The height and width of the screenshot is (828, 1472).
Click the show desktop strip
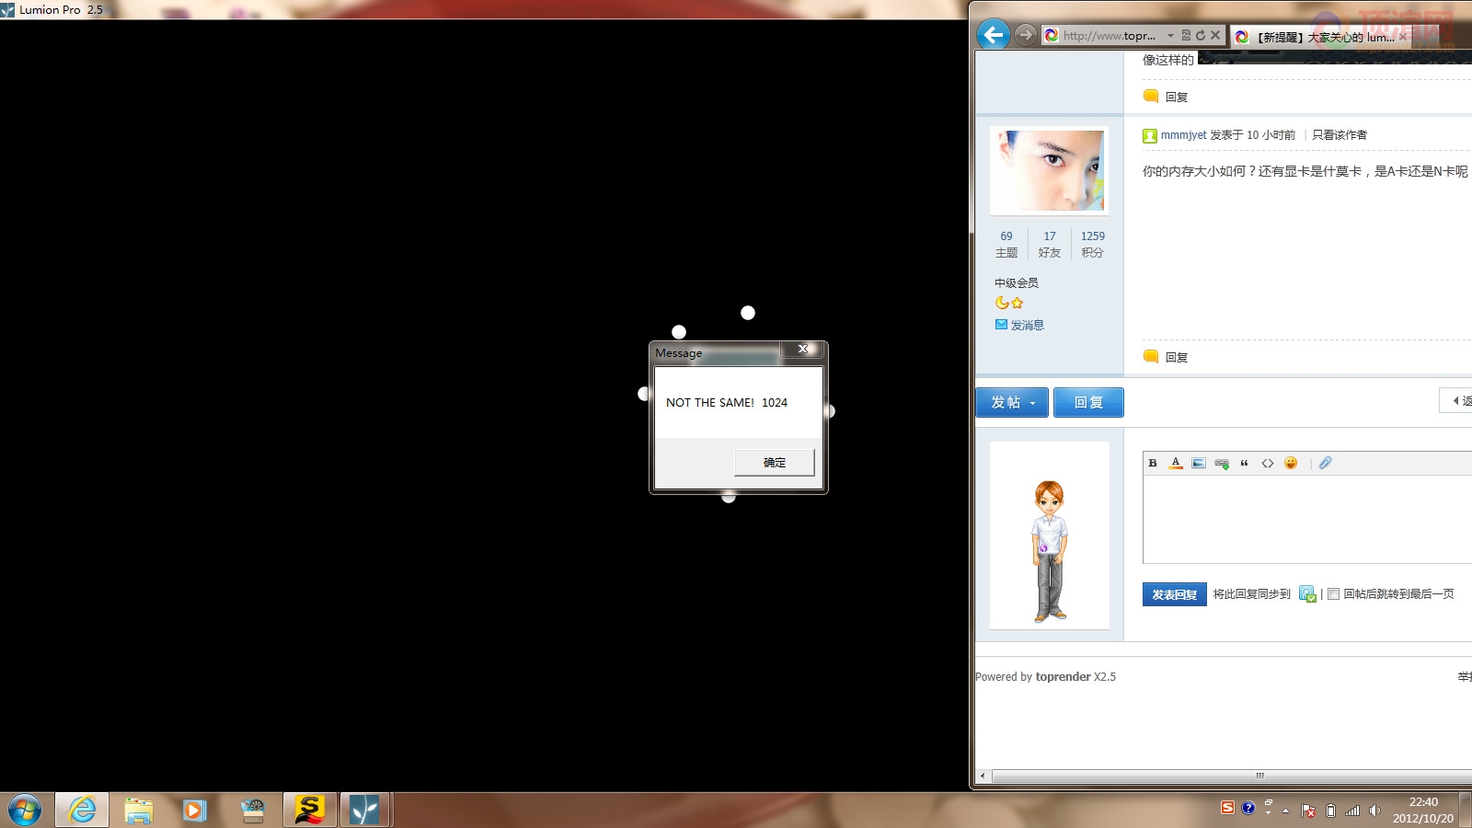tap(1466, 810)
